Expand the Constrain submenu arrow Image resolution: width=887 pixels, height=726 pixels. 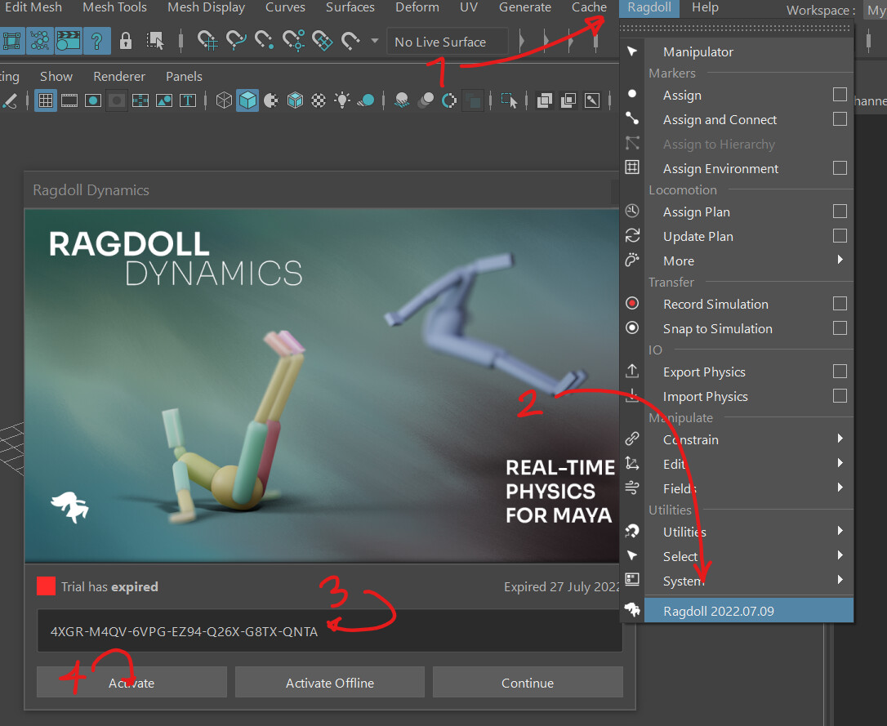coord(840,439)
